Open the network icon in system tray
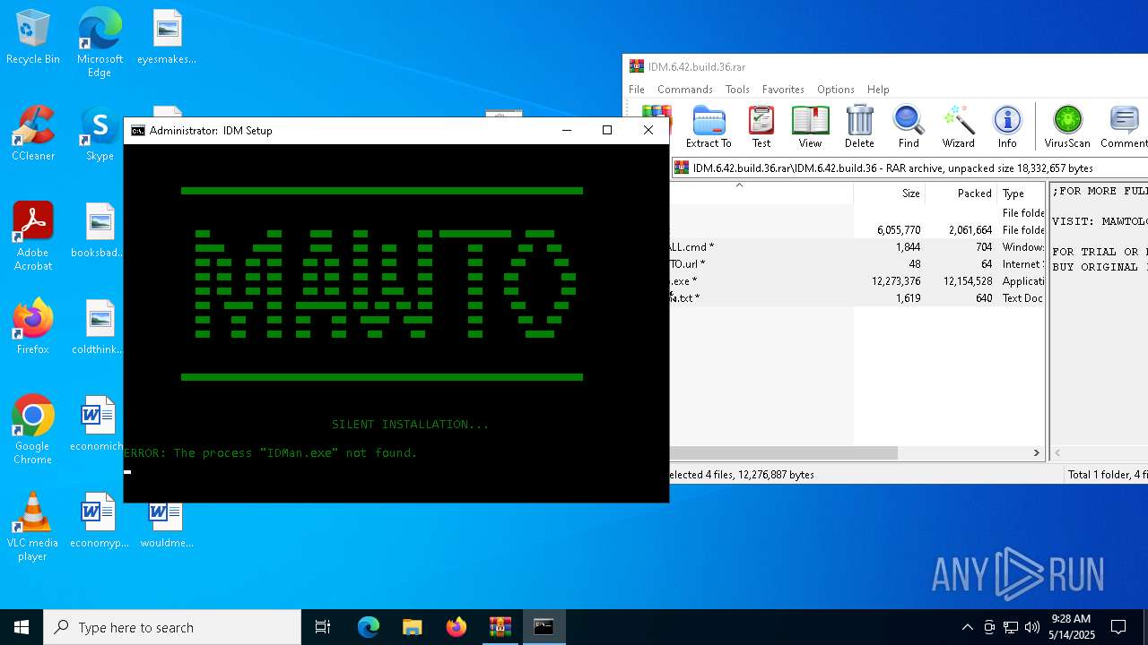Image resolution: width=1148 pixels, height=645 pixels. (x=1011, y=627)
